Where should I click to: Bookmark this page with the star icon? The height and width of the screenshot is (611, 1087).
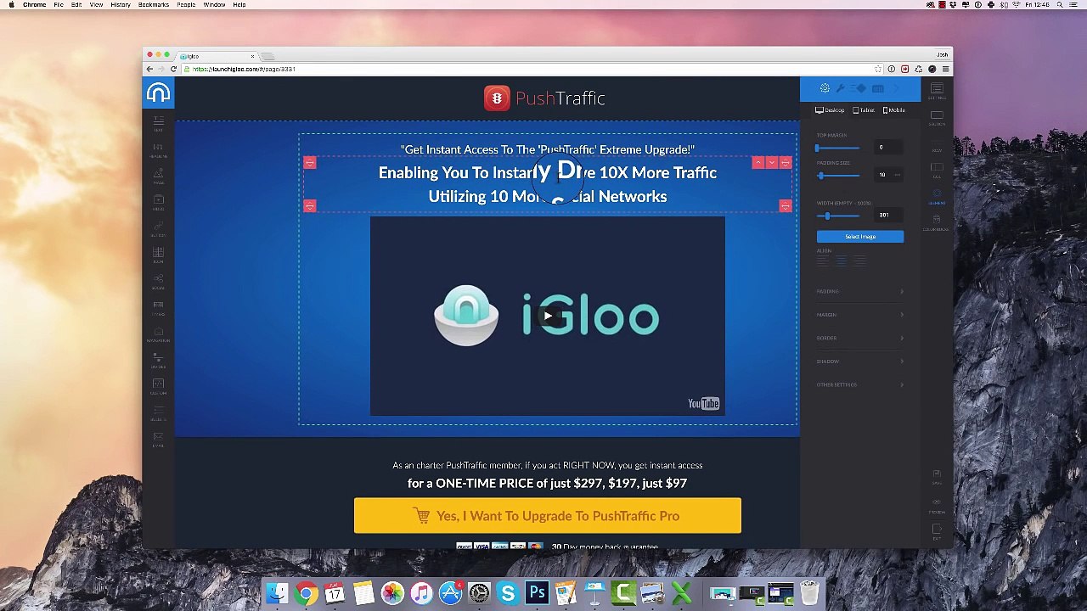878,69
